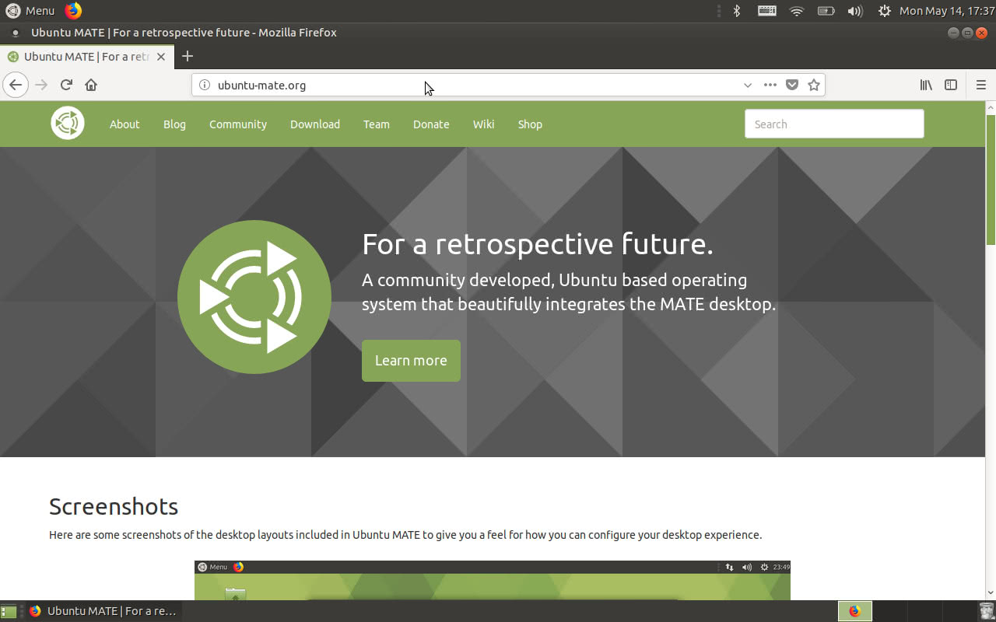Image resolution: width=996 pixels, height=622 pixels.
Task: Go back to the previous page
Action: (16, 85)
